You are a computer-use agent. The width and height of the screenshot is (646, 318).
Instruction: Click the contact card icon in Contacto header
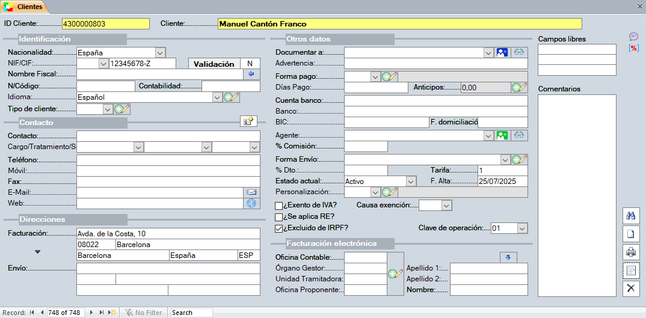tap(249, 121)
